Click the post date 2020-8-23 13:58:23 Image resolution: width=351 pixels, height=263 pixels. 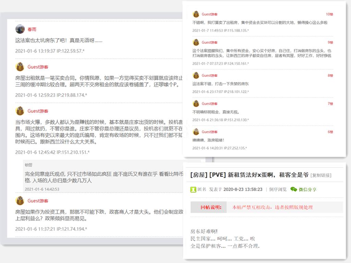(x=243, y=189)
